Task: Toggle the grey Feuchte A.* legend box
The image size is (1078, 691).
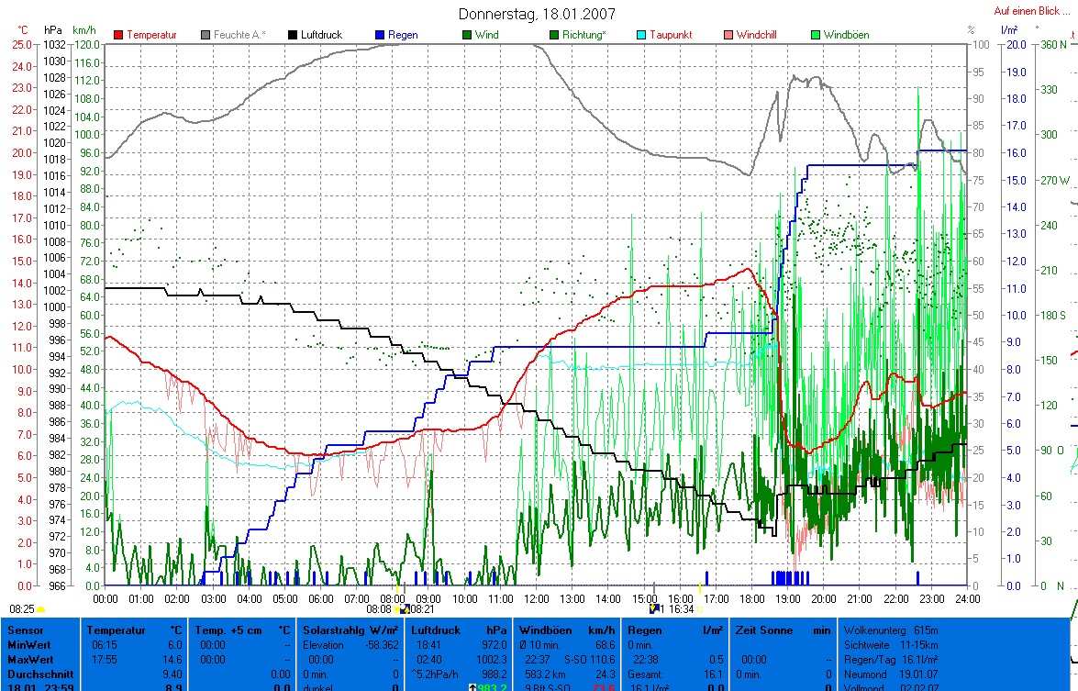Action: point(206,35)
